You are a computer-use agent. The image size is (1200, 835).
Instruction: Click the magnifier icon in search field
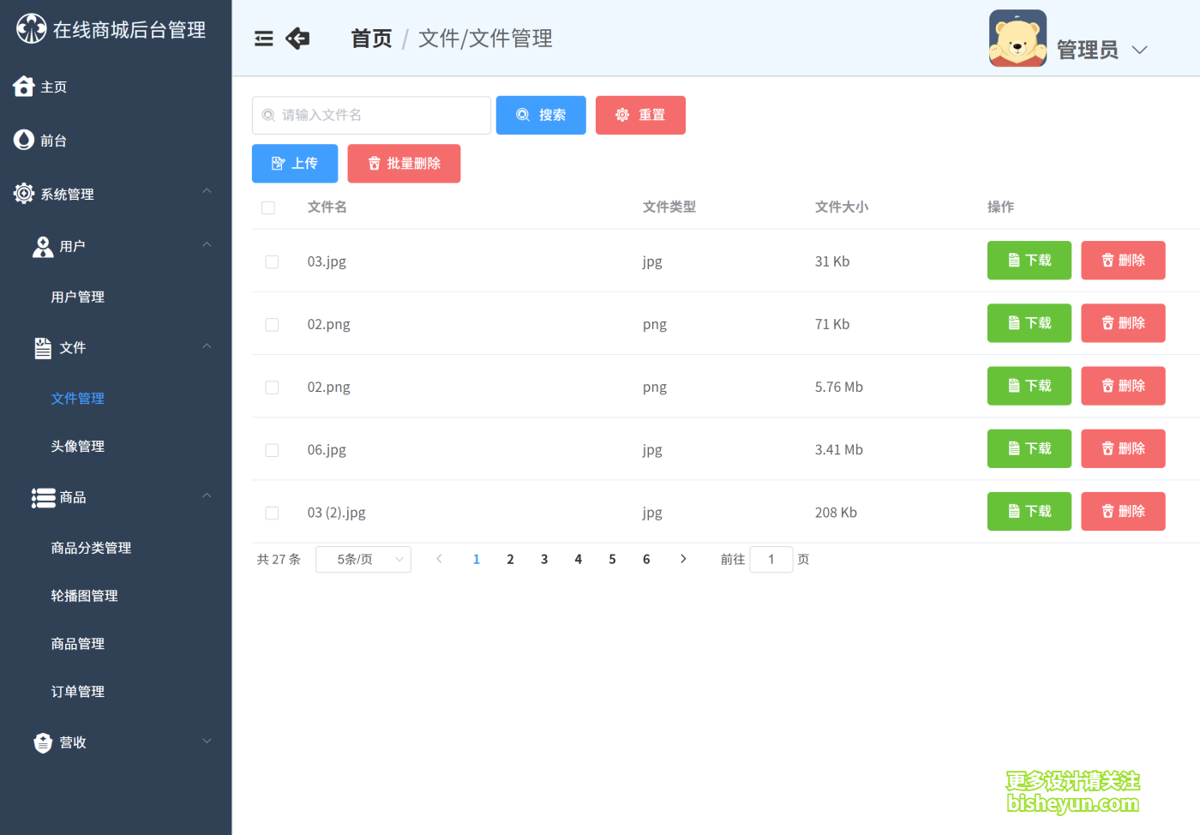coord(268,115)
